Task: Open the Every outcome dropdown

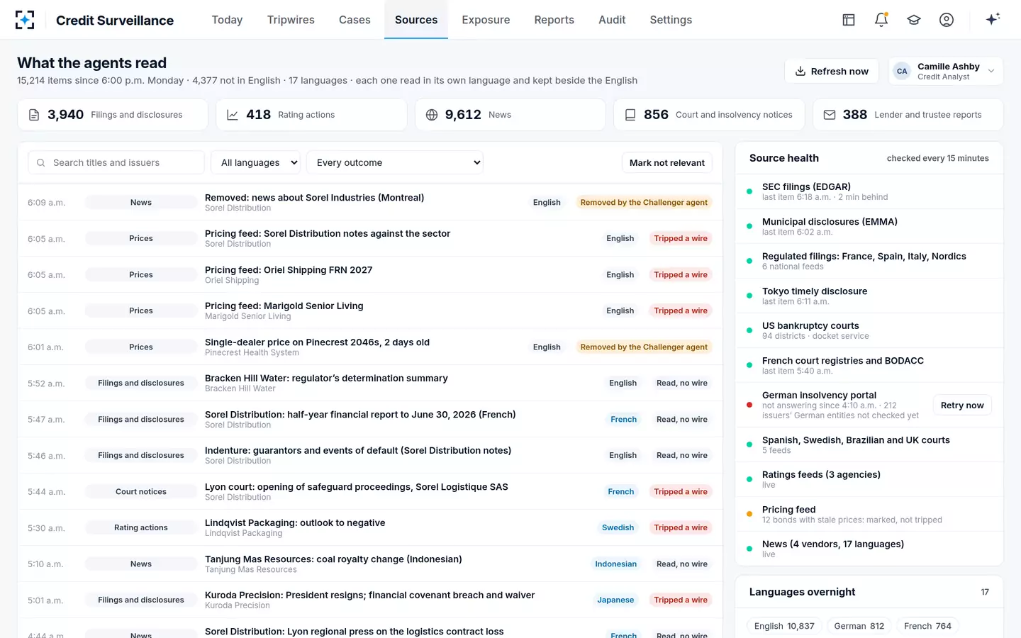Action: coord(395,162)
